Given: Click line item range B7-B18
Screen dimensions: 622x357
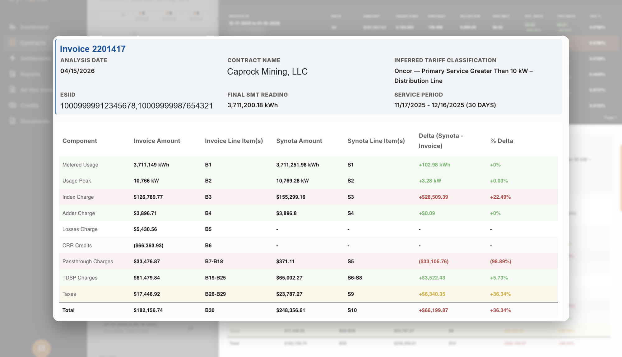Looking at the screenshot, I should click(214, 262).
